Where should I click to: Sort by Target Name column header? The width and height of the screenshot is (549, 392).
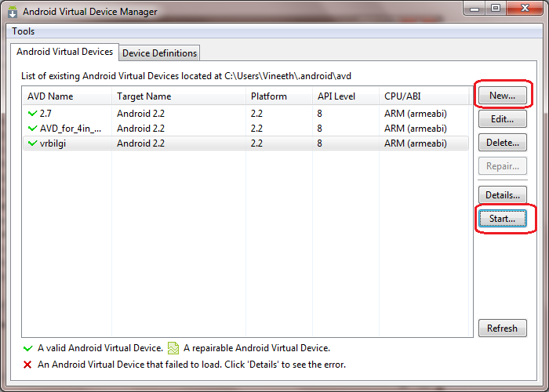(179, 96)
